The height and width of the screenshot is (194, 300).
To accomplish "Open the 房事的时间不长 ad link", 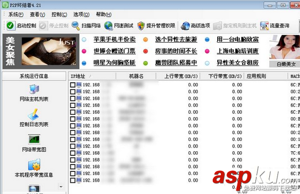I will 176,51.
